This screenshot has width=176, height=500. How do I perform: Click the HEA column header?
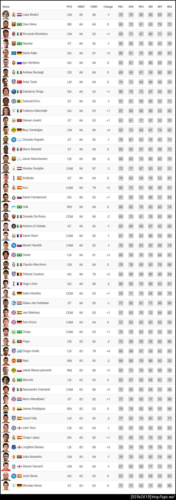tap(170, 6)
